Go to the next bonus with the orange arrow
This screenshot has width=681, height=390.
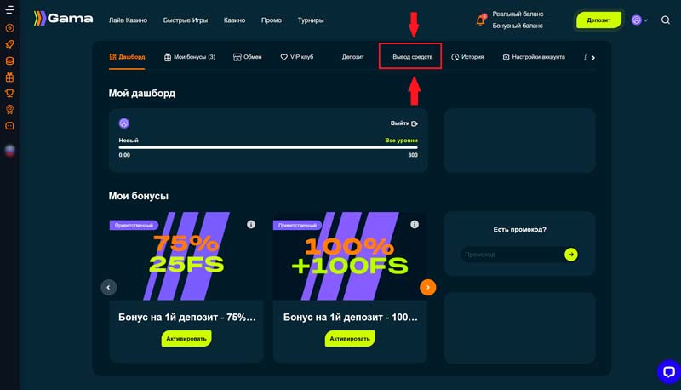(x=427, y=287)
